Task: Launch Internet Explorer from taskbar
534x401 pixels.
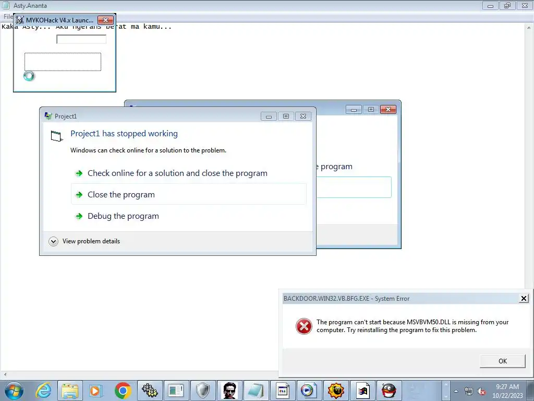Action: point(43,391)
